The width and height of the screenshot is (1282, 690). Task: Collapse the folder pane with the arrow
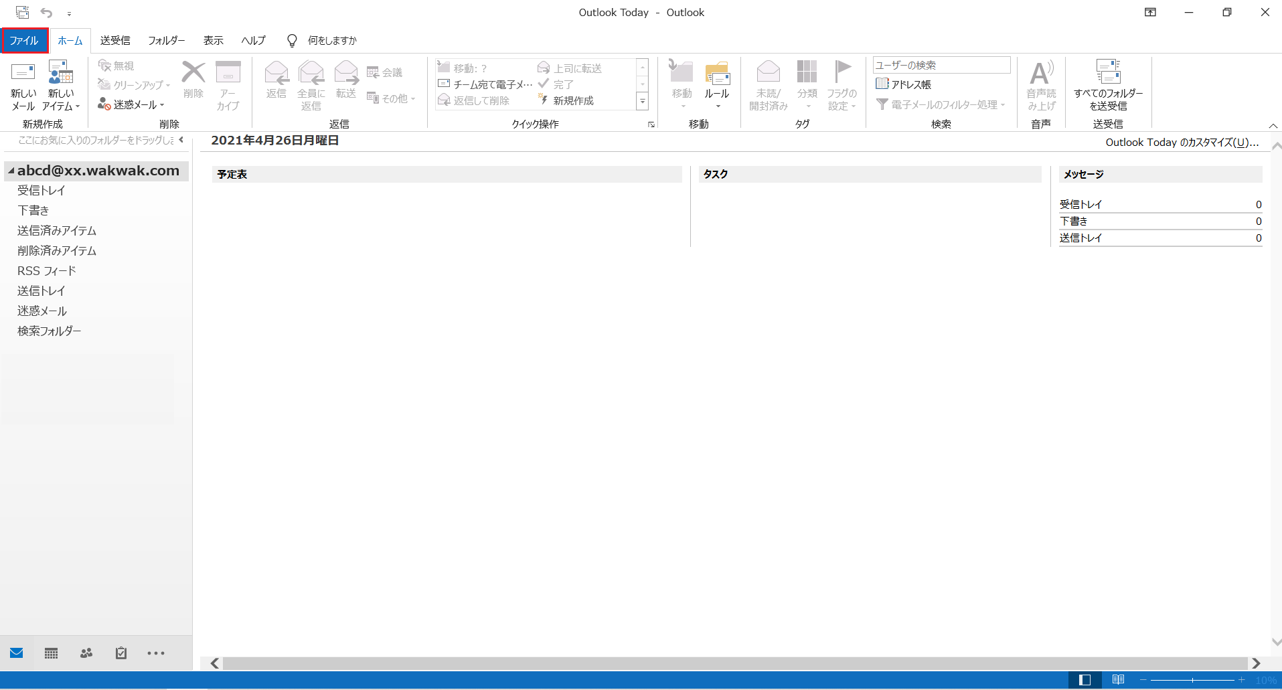[x=181, y=140]
